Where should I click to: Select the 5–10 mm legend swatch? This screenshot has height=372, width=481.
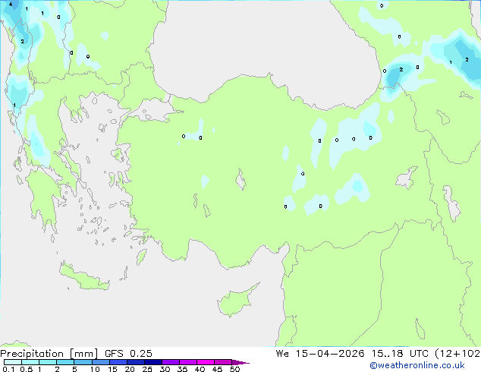pyautogui.click(x=83, y=362)
